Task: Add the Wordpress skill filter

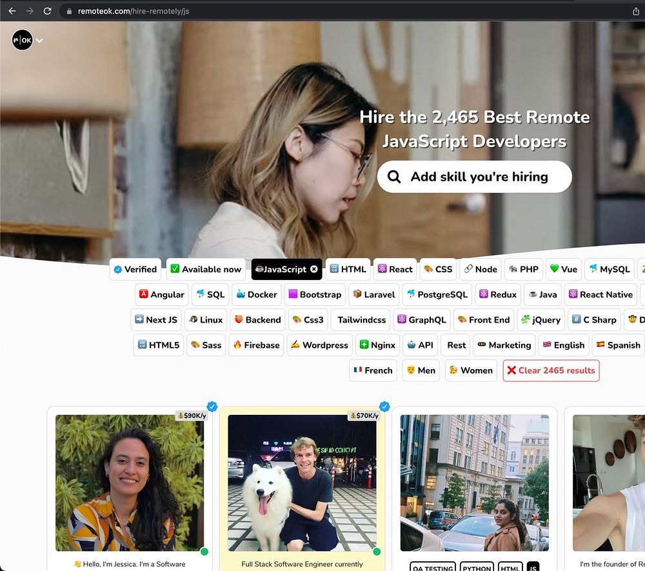Action: click(320, 345)
